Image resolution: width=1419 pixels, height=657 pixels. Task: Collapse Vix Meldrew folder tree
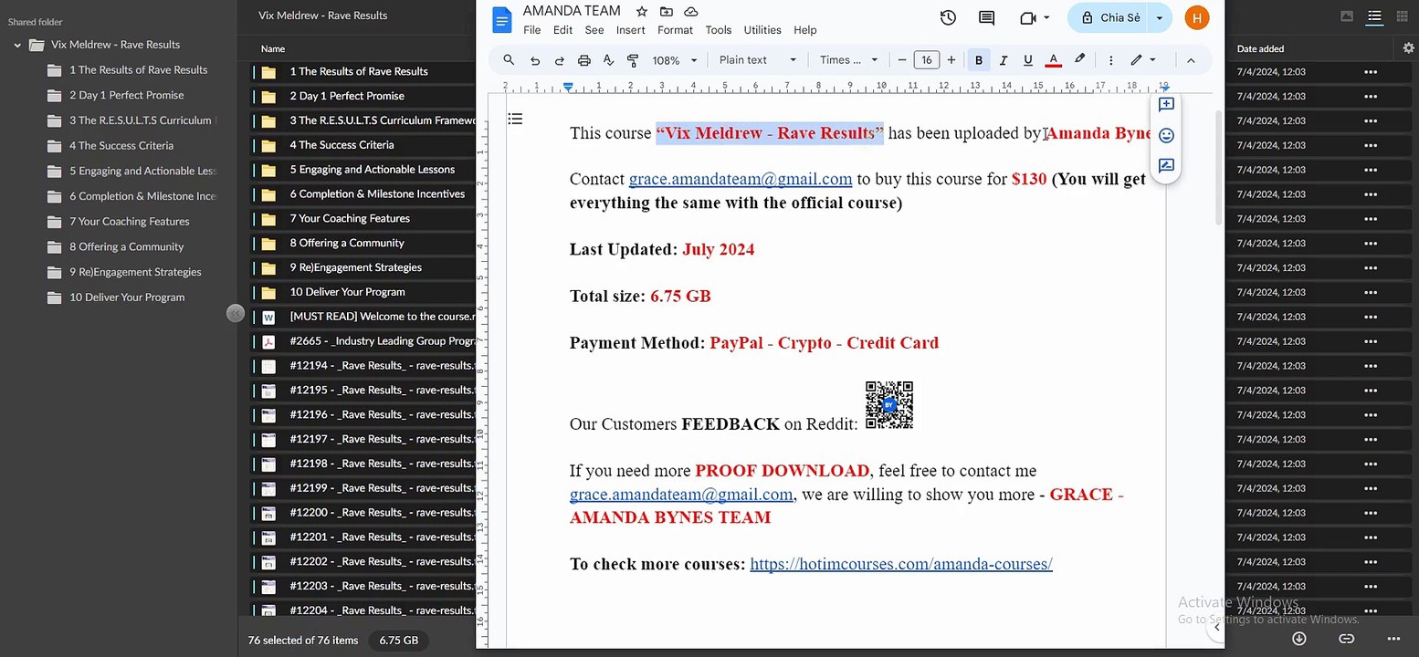point(17,45)
